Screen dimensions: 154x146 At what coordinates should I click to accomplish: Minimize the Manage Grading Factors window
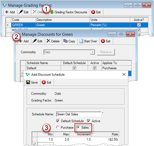click(128, 5)
